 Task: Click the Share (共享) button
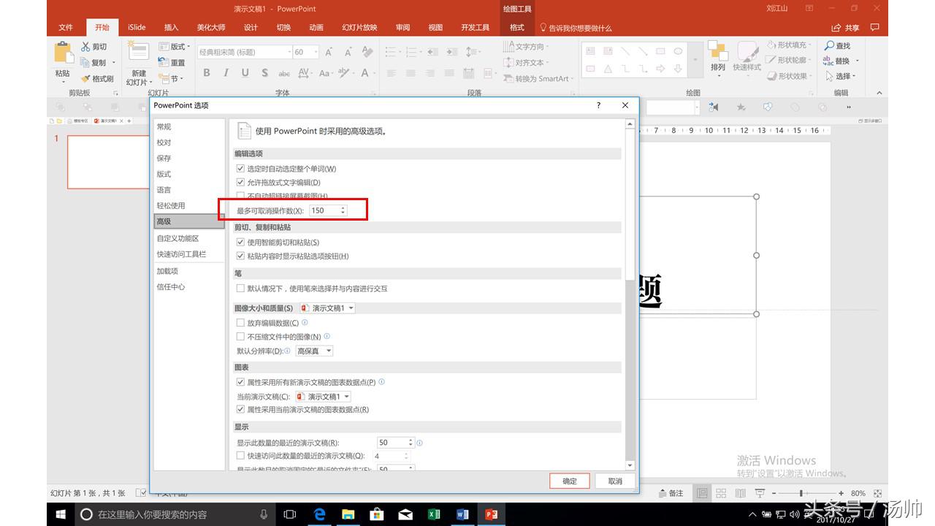(846, 28)
